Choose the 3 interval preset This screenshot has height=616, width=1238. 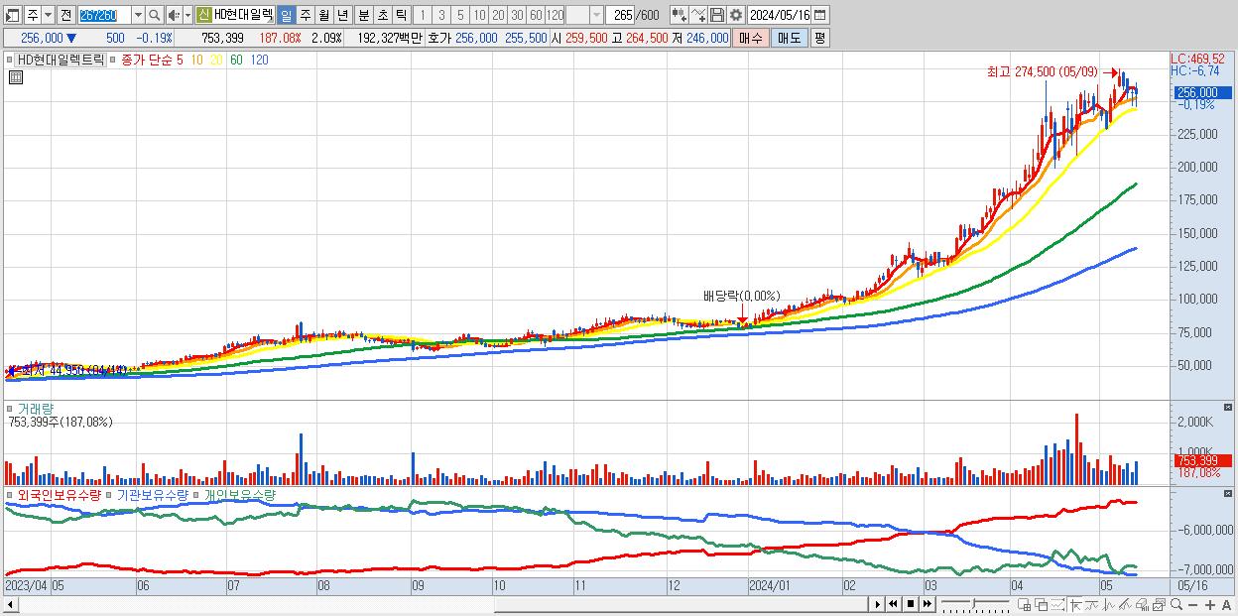click(441, 15)
